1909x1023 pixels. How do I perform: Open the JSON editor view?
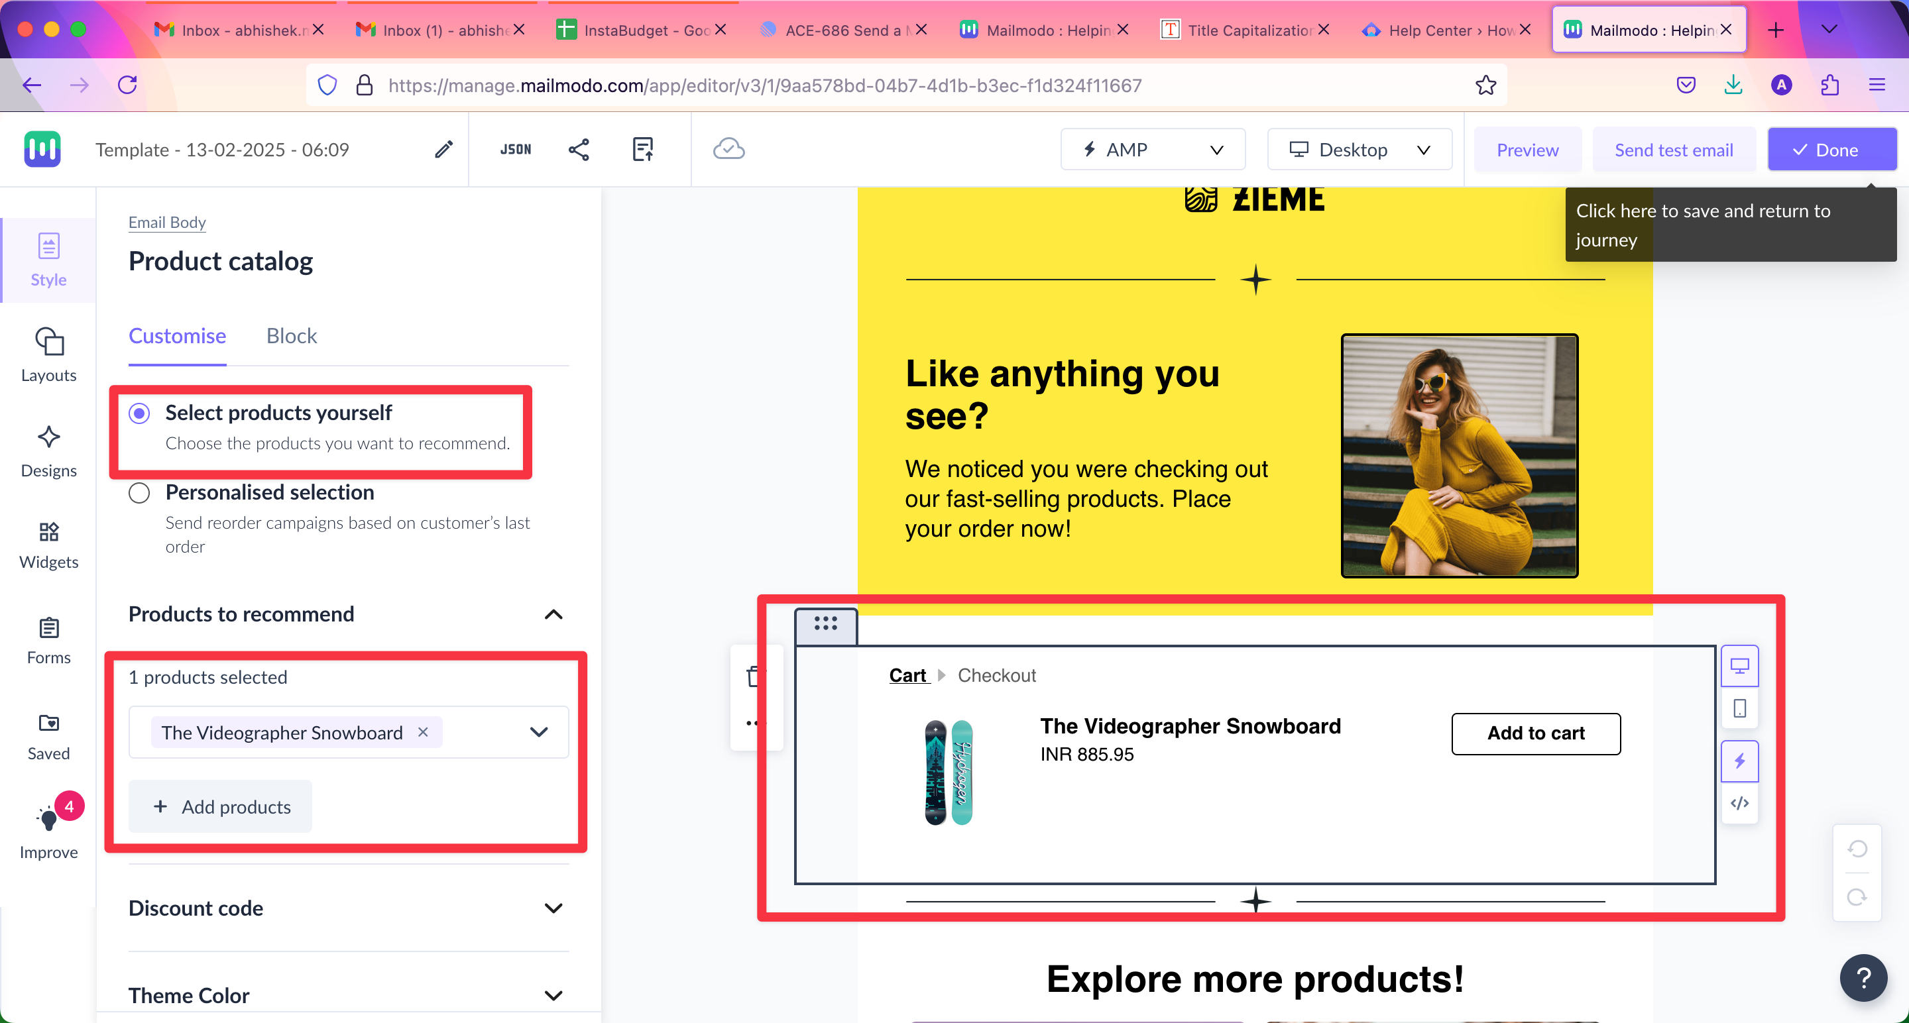click(515, 149)
